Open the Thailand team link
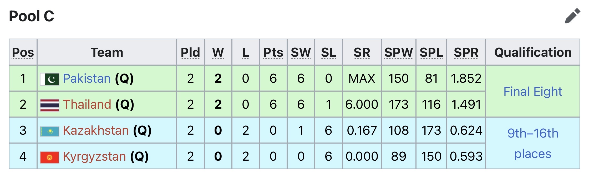This screenshot has height=179, width=589. tap(87, 104)
